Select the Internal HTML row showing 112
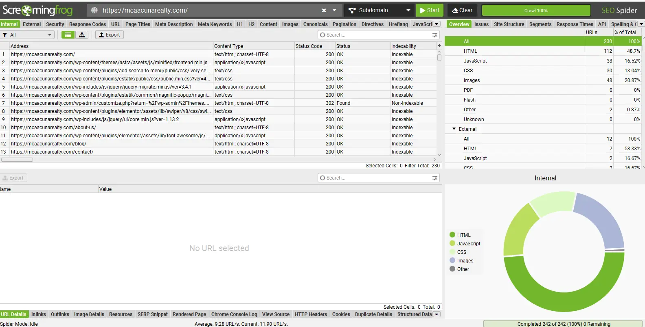 coord(543,51)
